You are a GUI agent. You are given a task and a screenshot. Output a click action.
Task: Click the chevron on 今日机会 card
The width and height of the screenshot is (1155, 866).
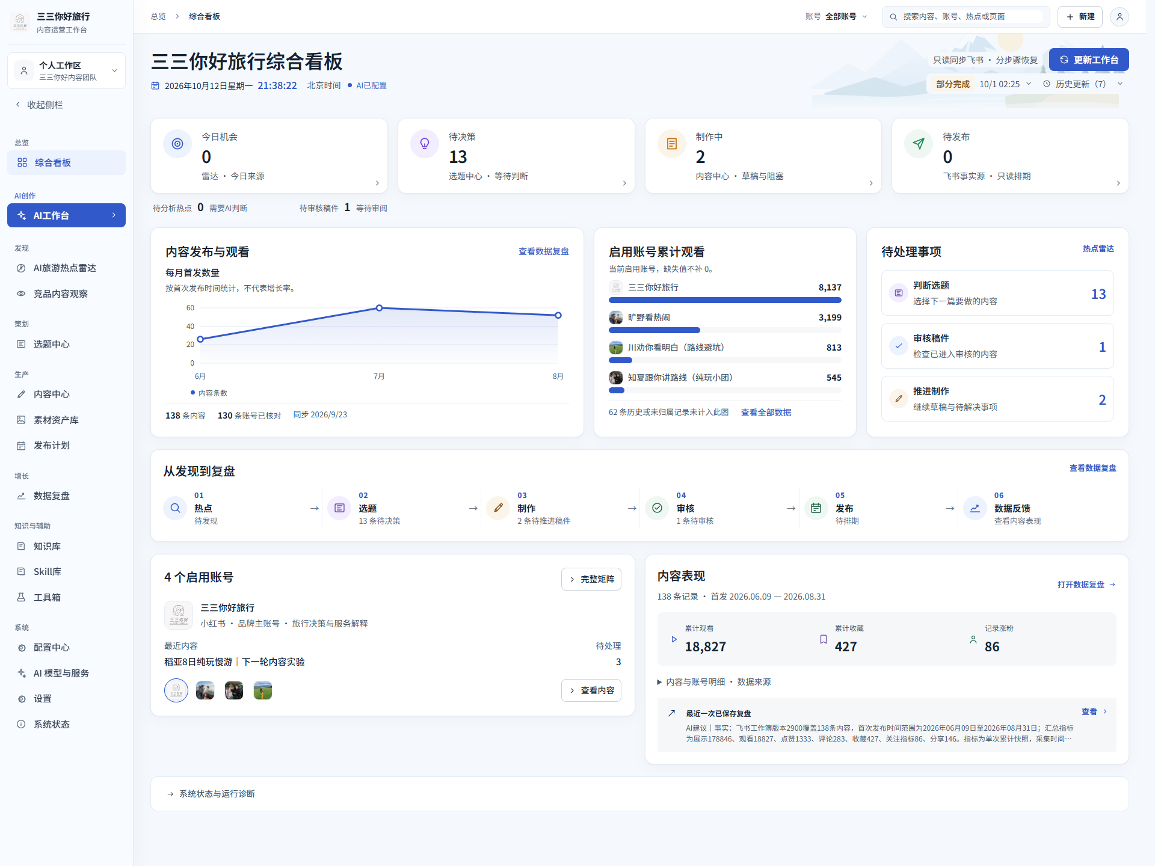[x=377, y=183]
